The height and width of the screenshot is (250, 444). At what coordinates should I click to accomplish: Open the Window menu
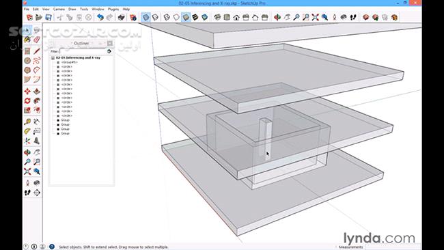tap(98, 9)
